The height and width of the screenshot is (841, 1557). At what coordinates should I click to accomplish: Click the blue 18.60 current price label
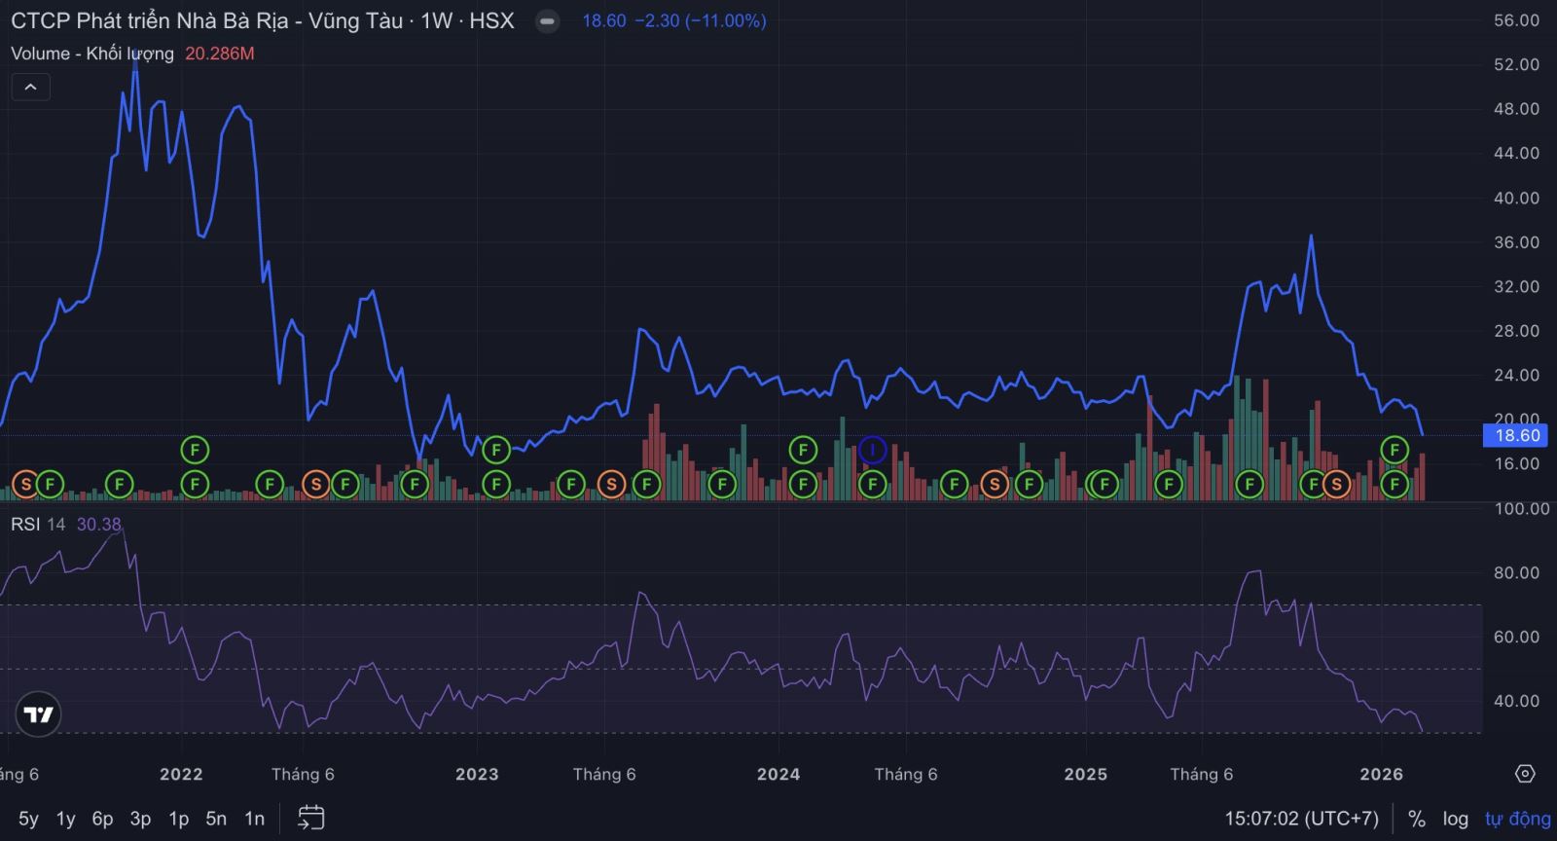click(x=1517, y=436)
